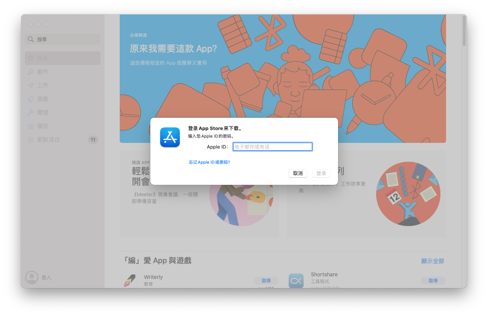
Task: Open the 顯示全部 show all link
Action: coord(432,261)
